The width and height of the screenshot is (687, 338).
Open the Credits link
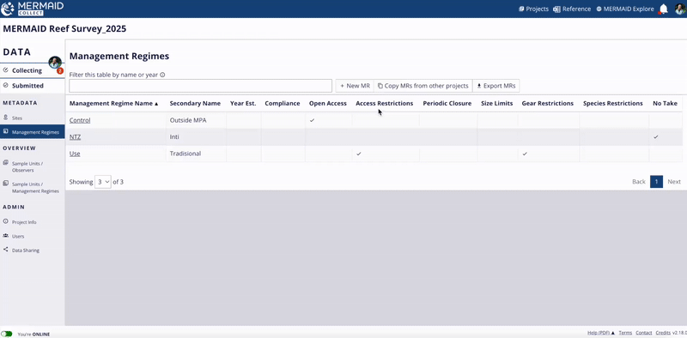(663, 333)
